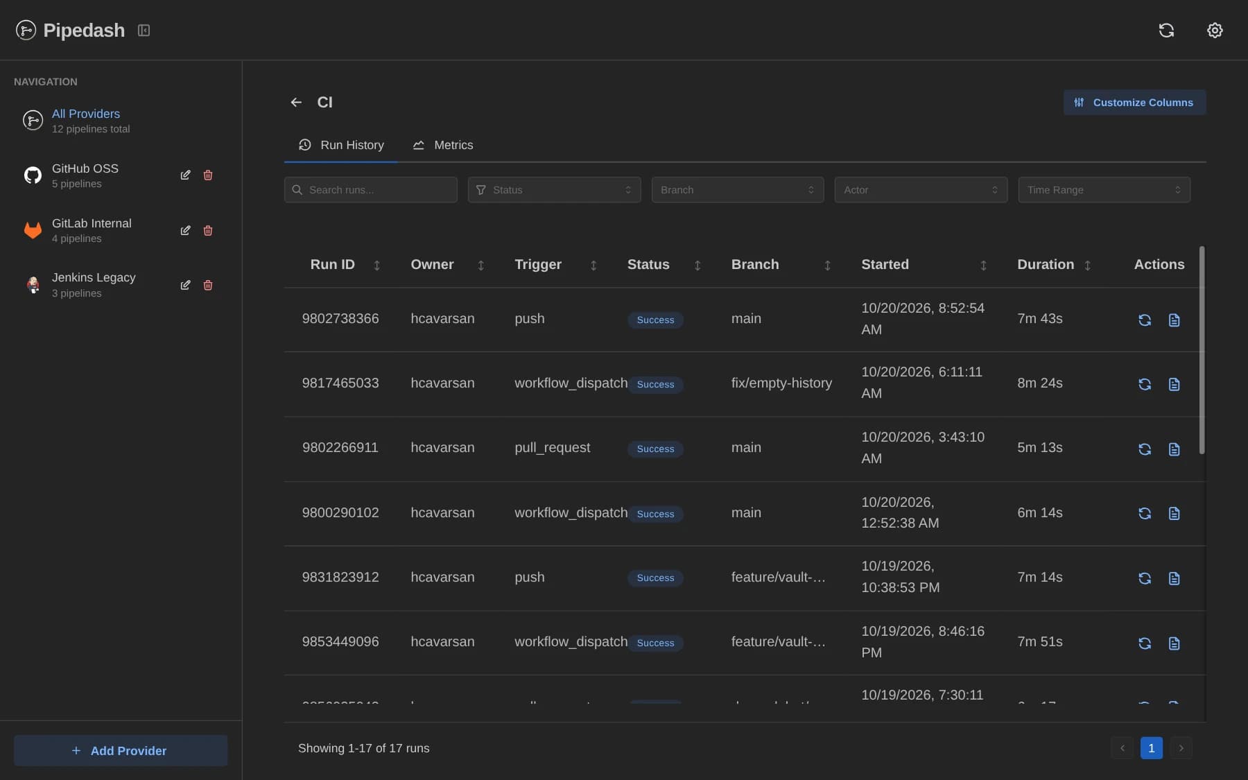Switch to the Metrics tab
1248x780 pixels.
(443, 145)
